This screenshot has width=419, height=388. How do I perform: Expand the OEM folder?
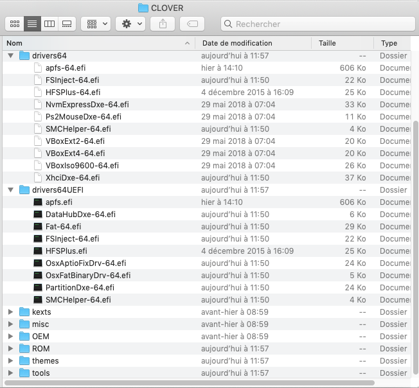point(11,337)
